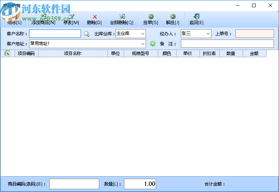Viewport: 279px width, 192px height.
Task: Click the customer search magnifier icon
Action: pyautogui.click(x=87, y=34)
